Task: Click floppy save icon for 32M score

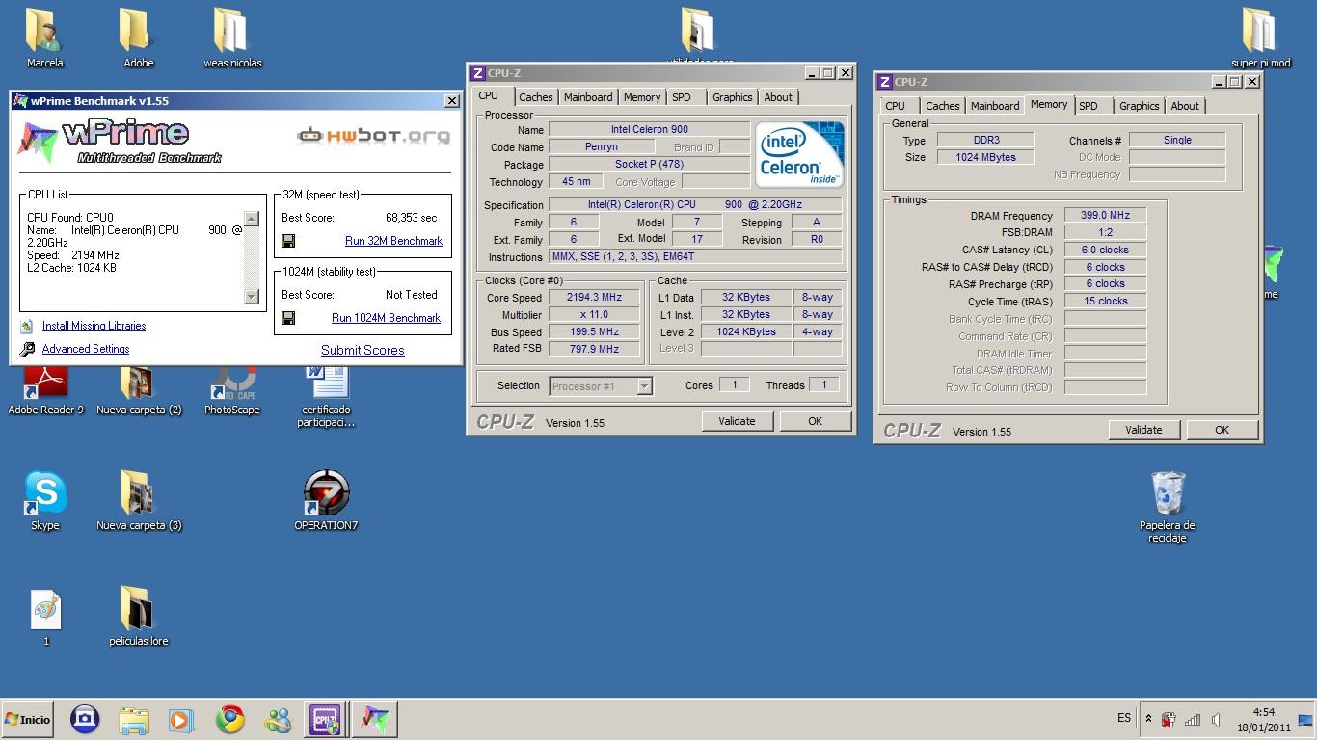Action: click(288, 241)
